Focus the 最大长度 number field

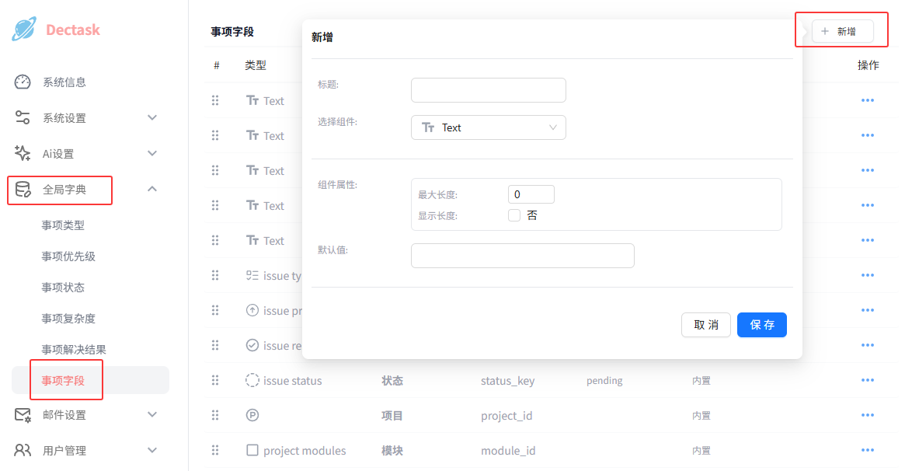click(531, 194)
